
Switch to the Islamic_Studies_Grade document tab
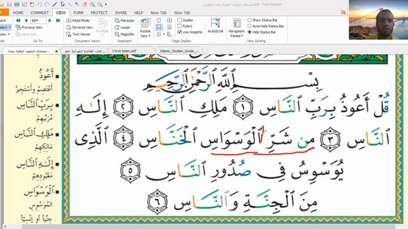coord(180,51)
